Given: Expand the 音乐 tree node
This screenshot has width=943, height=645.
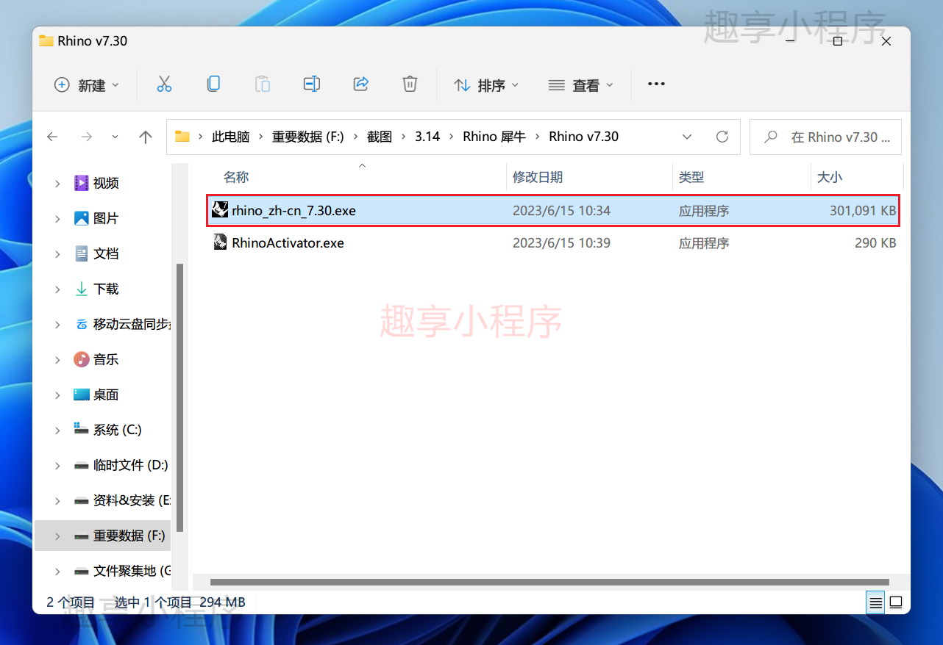Looking at the screenshot, I should [57, 359].
